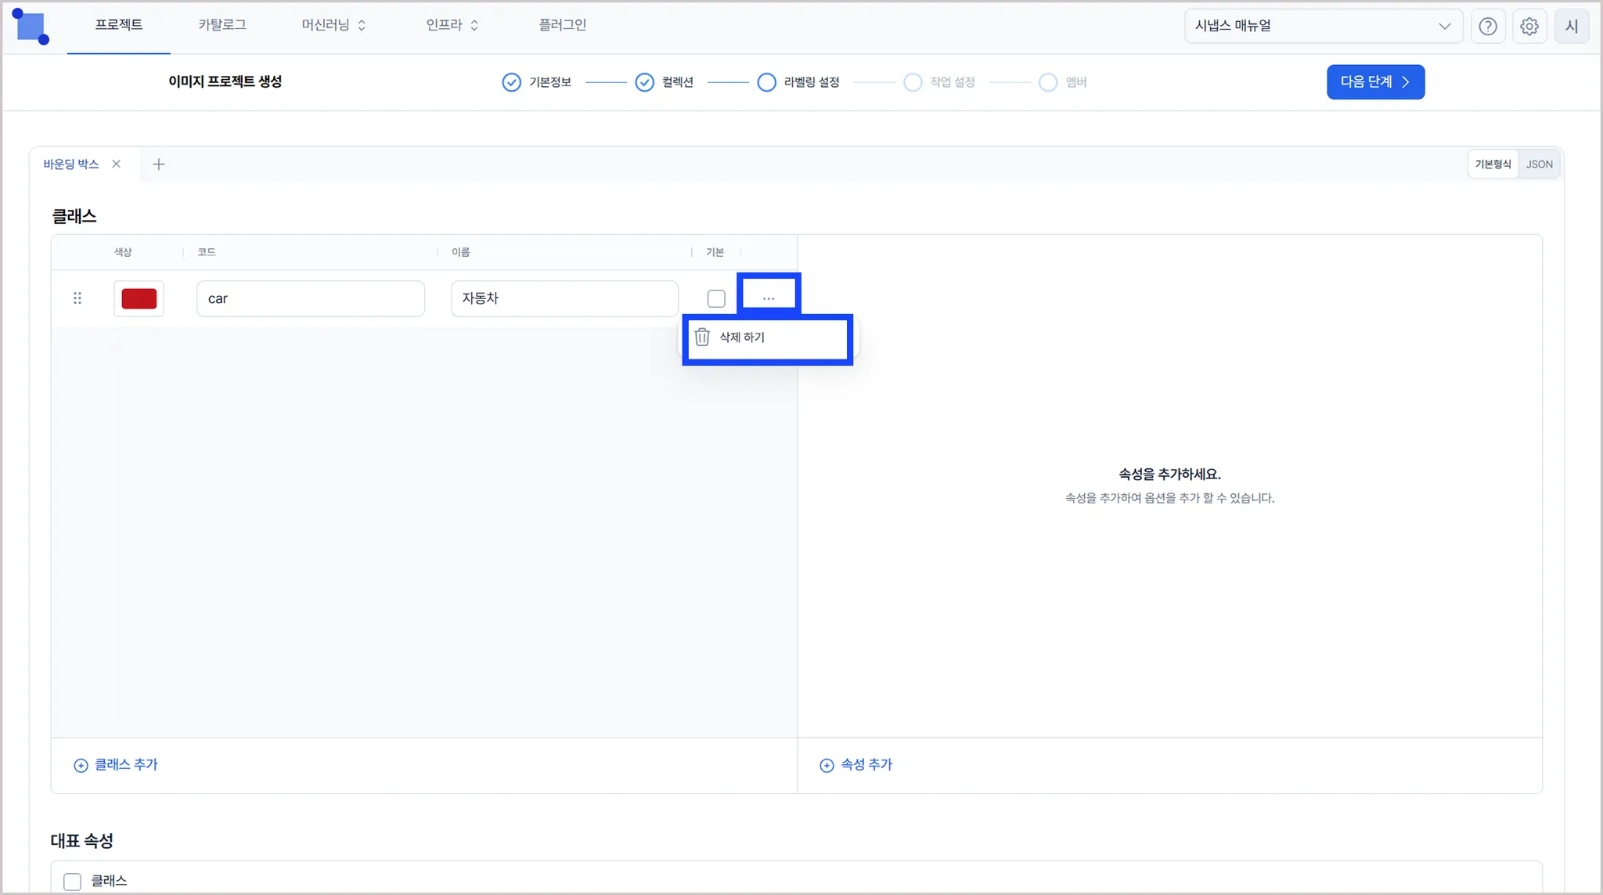Expand the 머신러닝 menu
This screenshot has width=1603, height=895.
pos(333,25)
